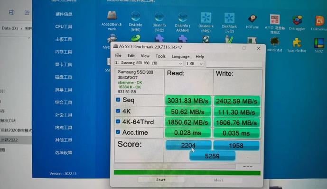The height and width of the screenshot is (189, 327).
Task: Click the gray progress bar under the scores
Action: (175, 166)
